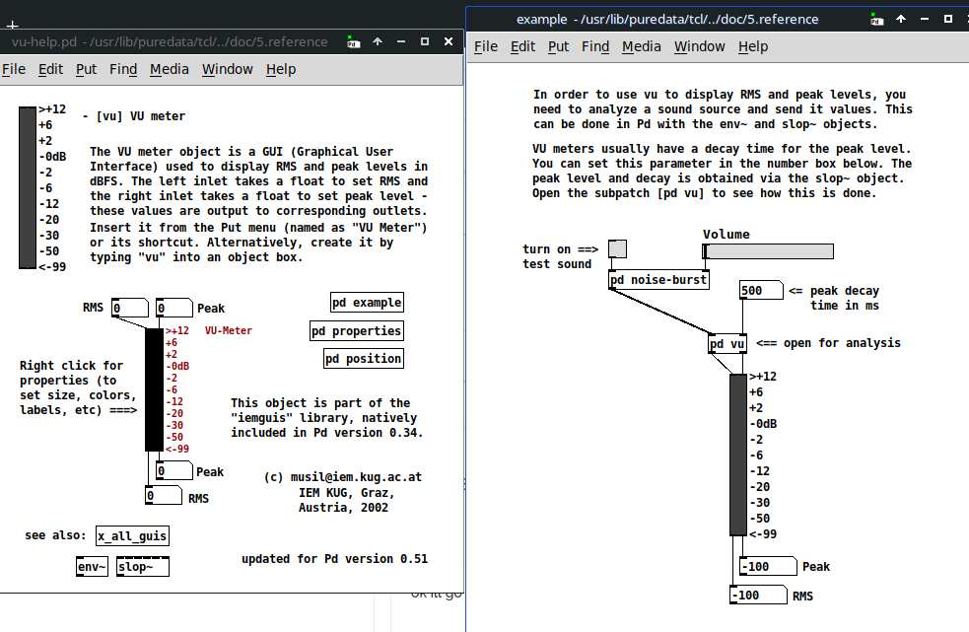This screenshot has height=632, width=969.
Task: Toggle the turn on test sound box
Action: click(617, 248)
